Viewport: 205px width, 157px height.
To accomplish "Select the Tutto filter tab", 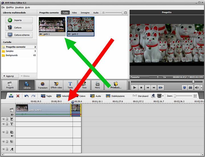I will tap(65, 13).
